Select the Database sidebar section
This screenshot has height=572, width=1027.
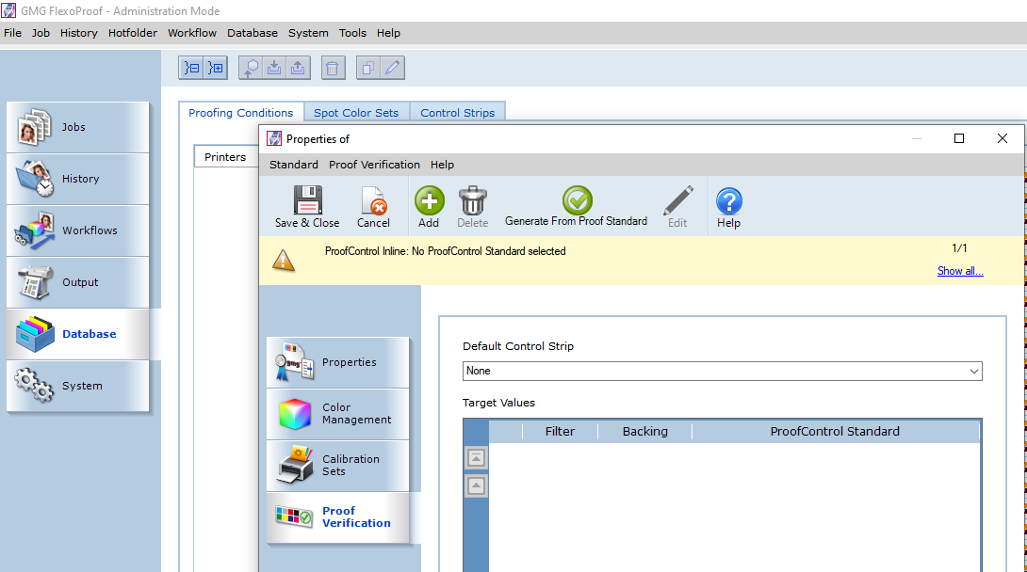point(78,333)
